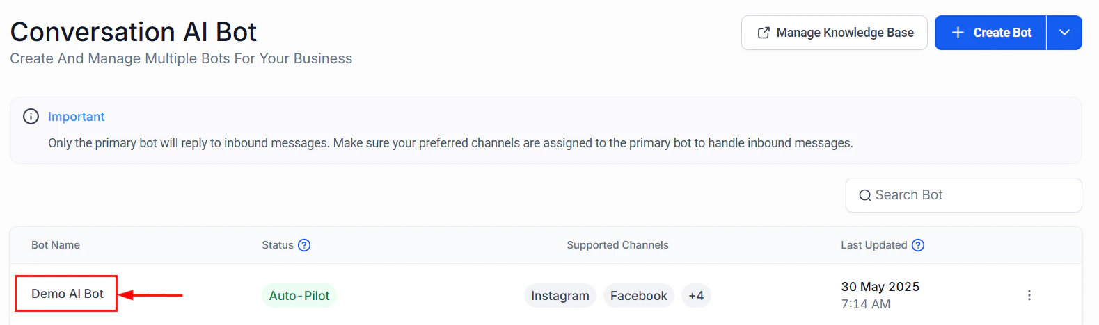Click the Instagram channel tag
Screen dimensions: 1099x325
coord(560,295)
